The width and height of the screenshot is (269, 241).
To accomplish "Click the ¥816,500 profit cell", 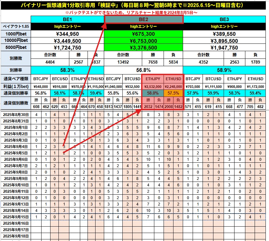I will (60, 87).
